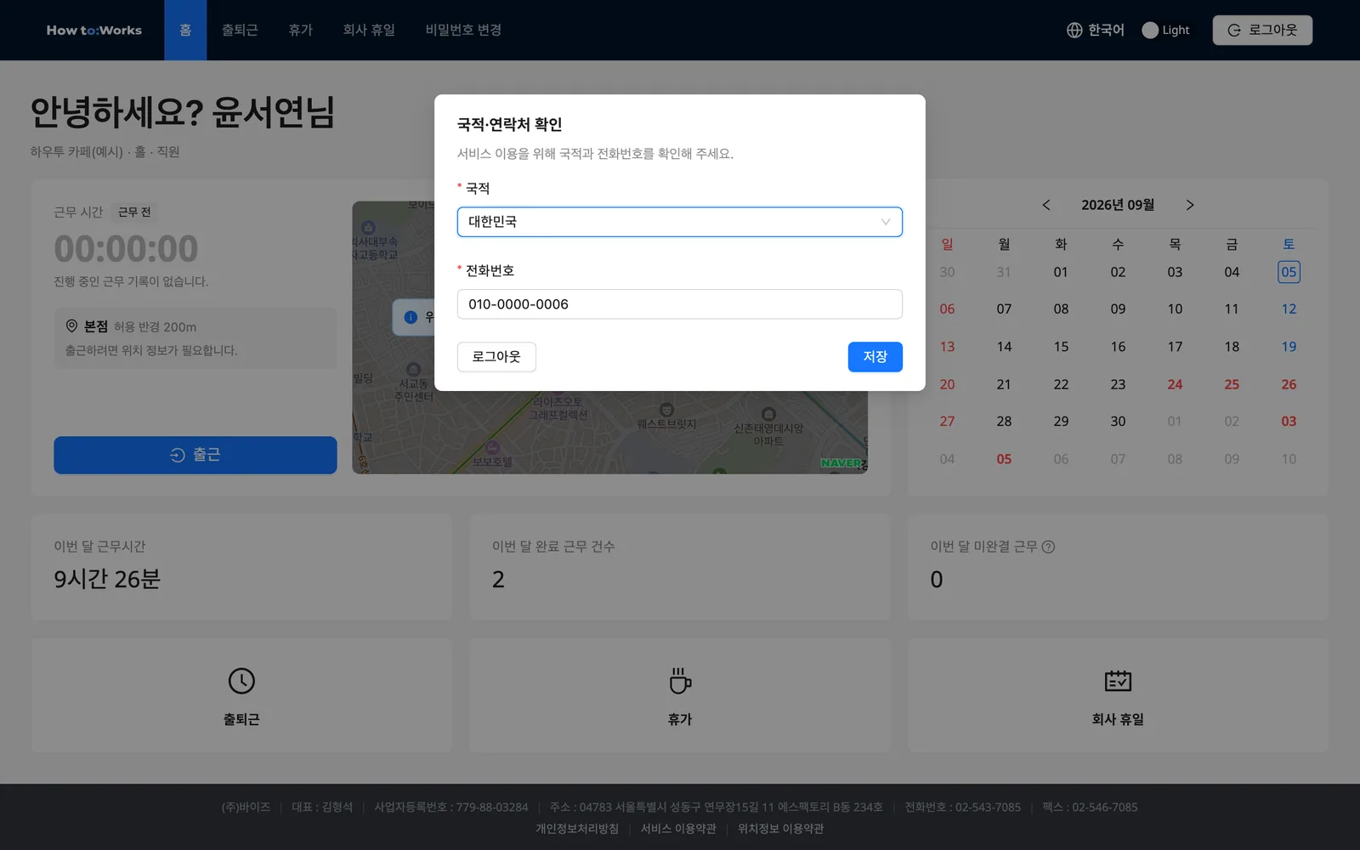The height and width of the screenshot is (850, 1360).
Task: Click 로그아웃 button inside the dialog
Action: pyautogui.click(x=496, y=357)
